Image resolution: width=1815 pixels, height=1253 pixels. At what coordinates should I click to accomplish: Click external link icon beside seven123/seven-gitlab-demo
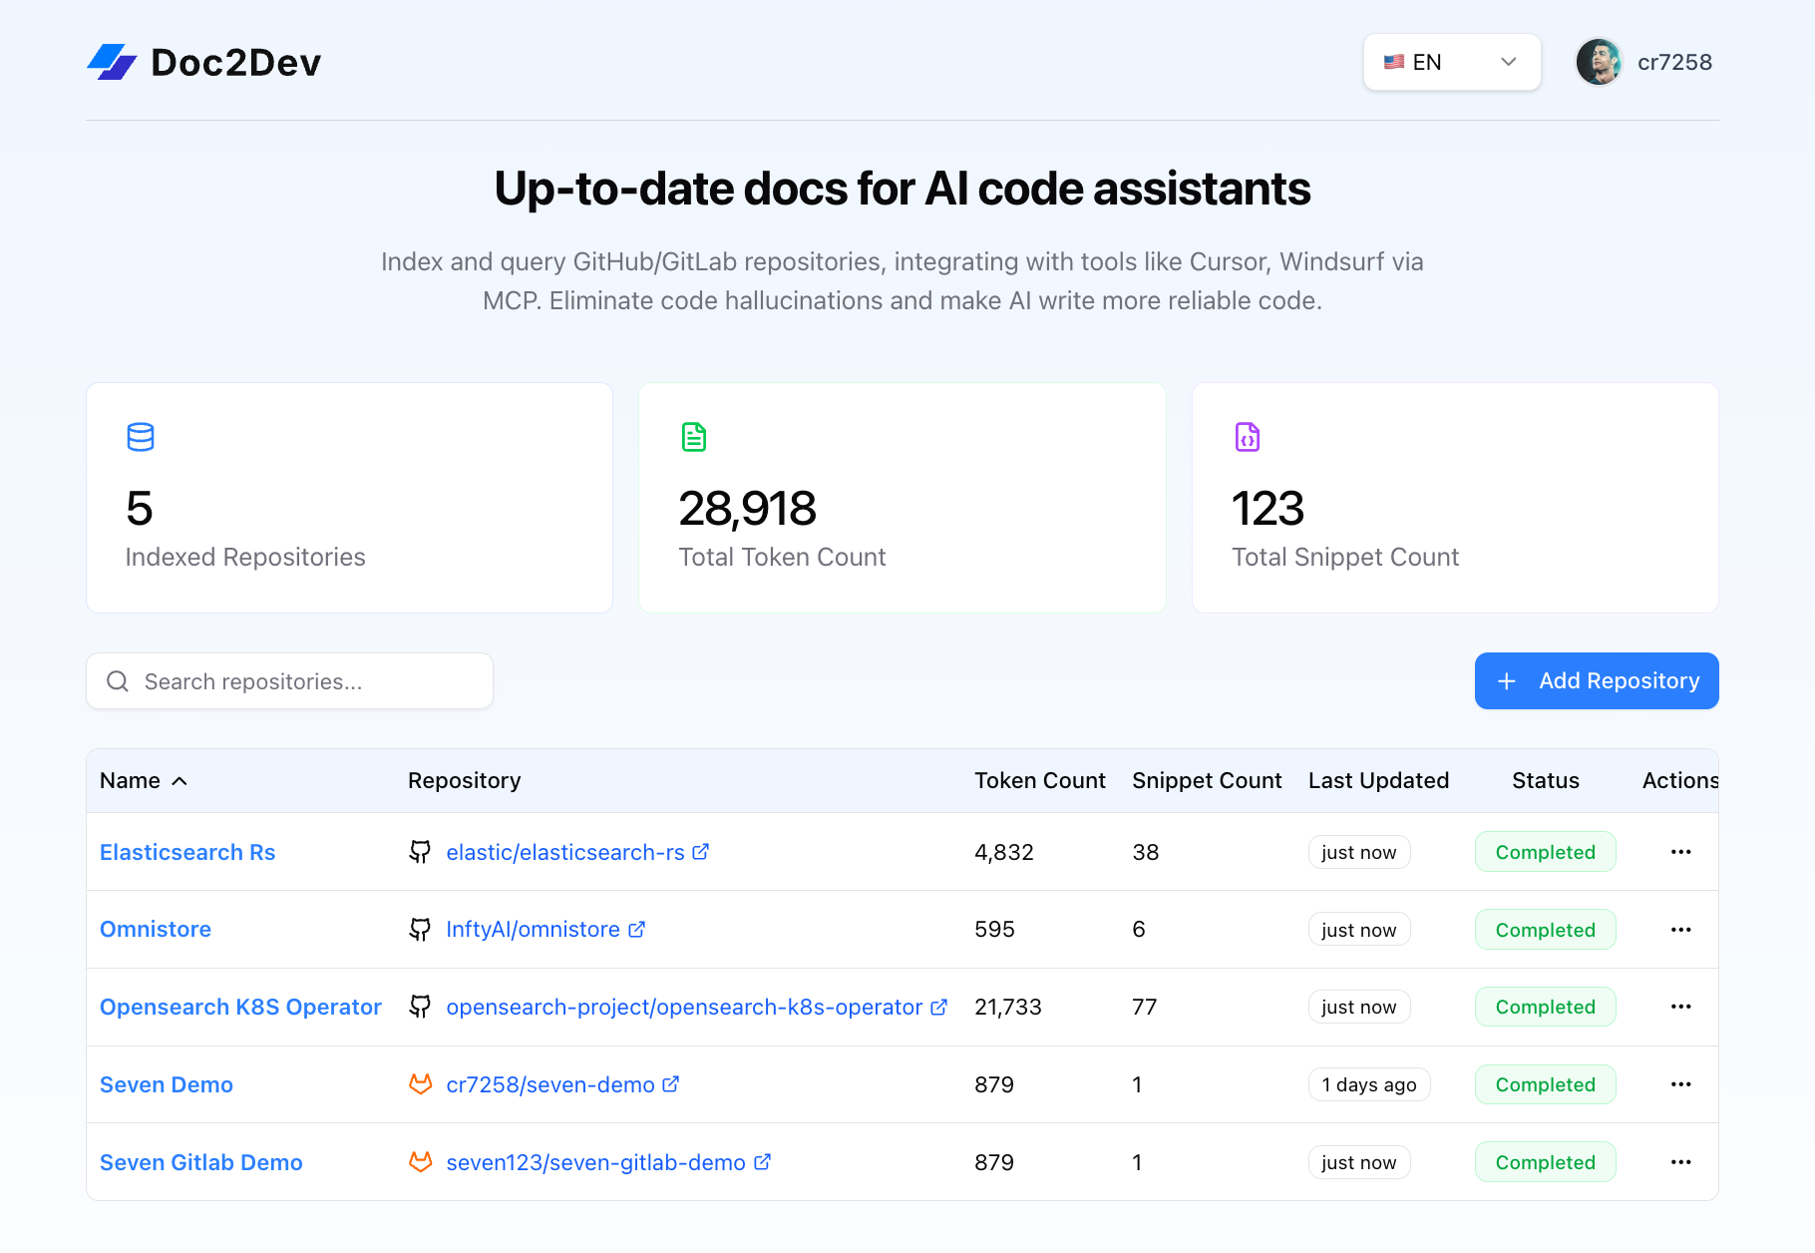click(x=762, y=1162)
